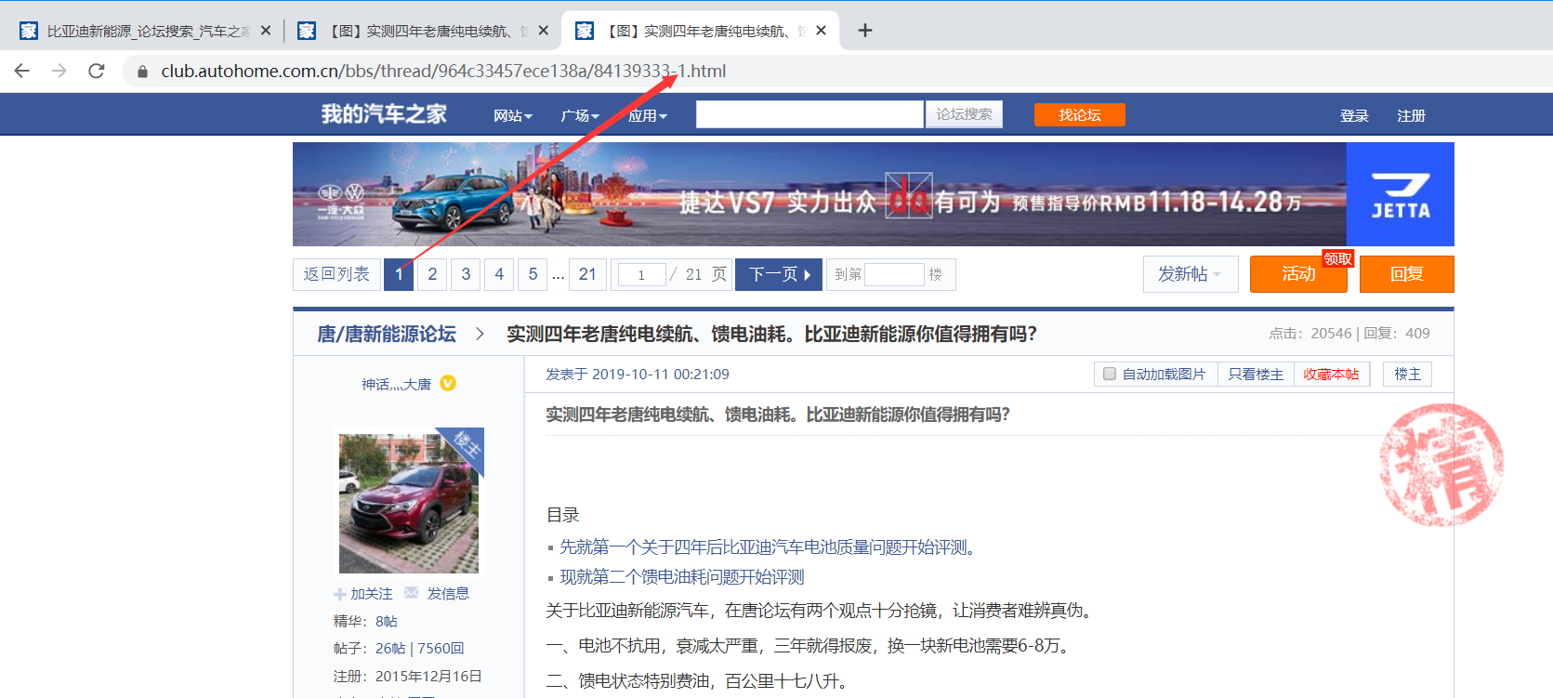Click the post date 2019-10-11 00:21:09
The width and height of the screenshot is (1553, 698).
click(660, 375)
